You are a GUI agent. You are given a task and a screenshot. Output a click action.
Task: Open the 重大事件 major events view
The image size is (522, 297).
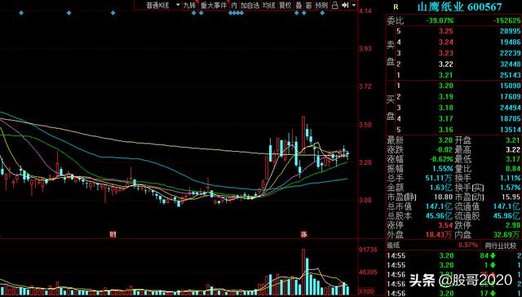tap(213, 5)
